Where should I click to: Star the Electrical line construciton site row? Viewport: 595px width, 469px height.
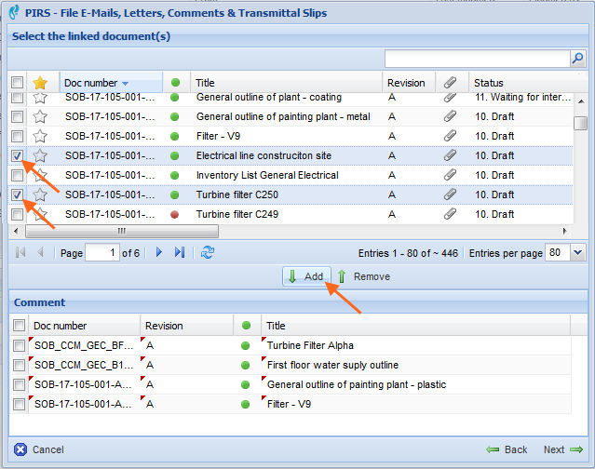[x=40, y=155]
